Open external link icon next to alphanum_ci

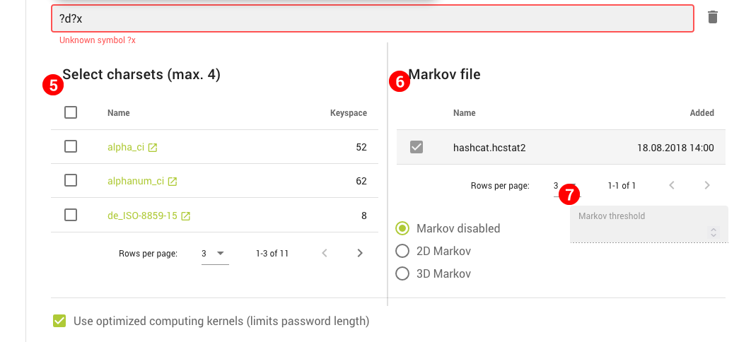(173, 182)
